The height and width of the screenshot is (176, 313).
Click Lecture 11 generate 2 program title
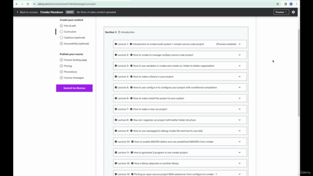(161, 153)
